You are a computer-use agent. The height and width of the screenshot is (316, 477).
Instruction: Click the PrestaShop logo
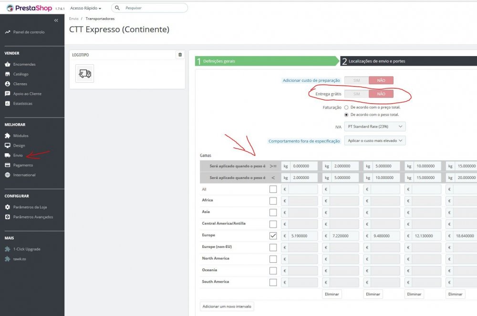[29, 8]
